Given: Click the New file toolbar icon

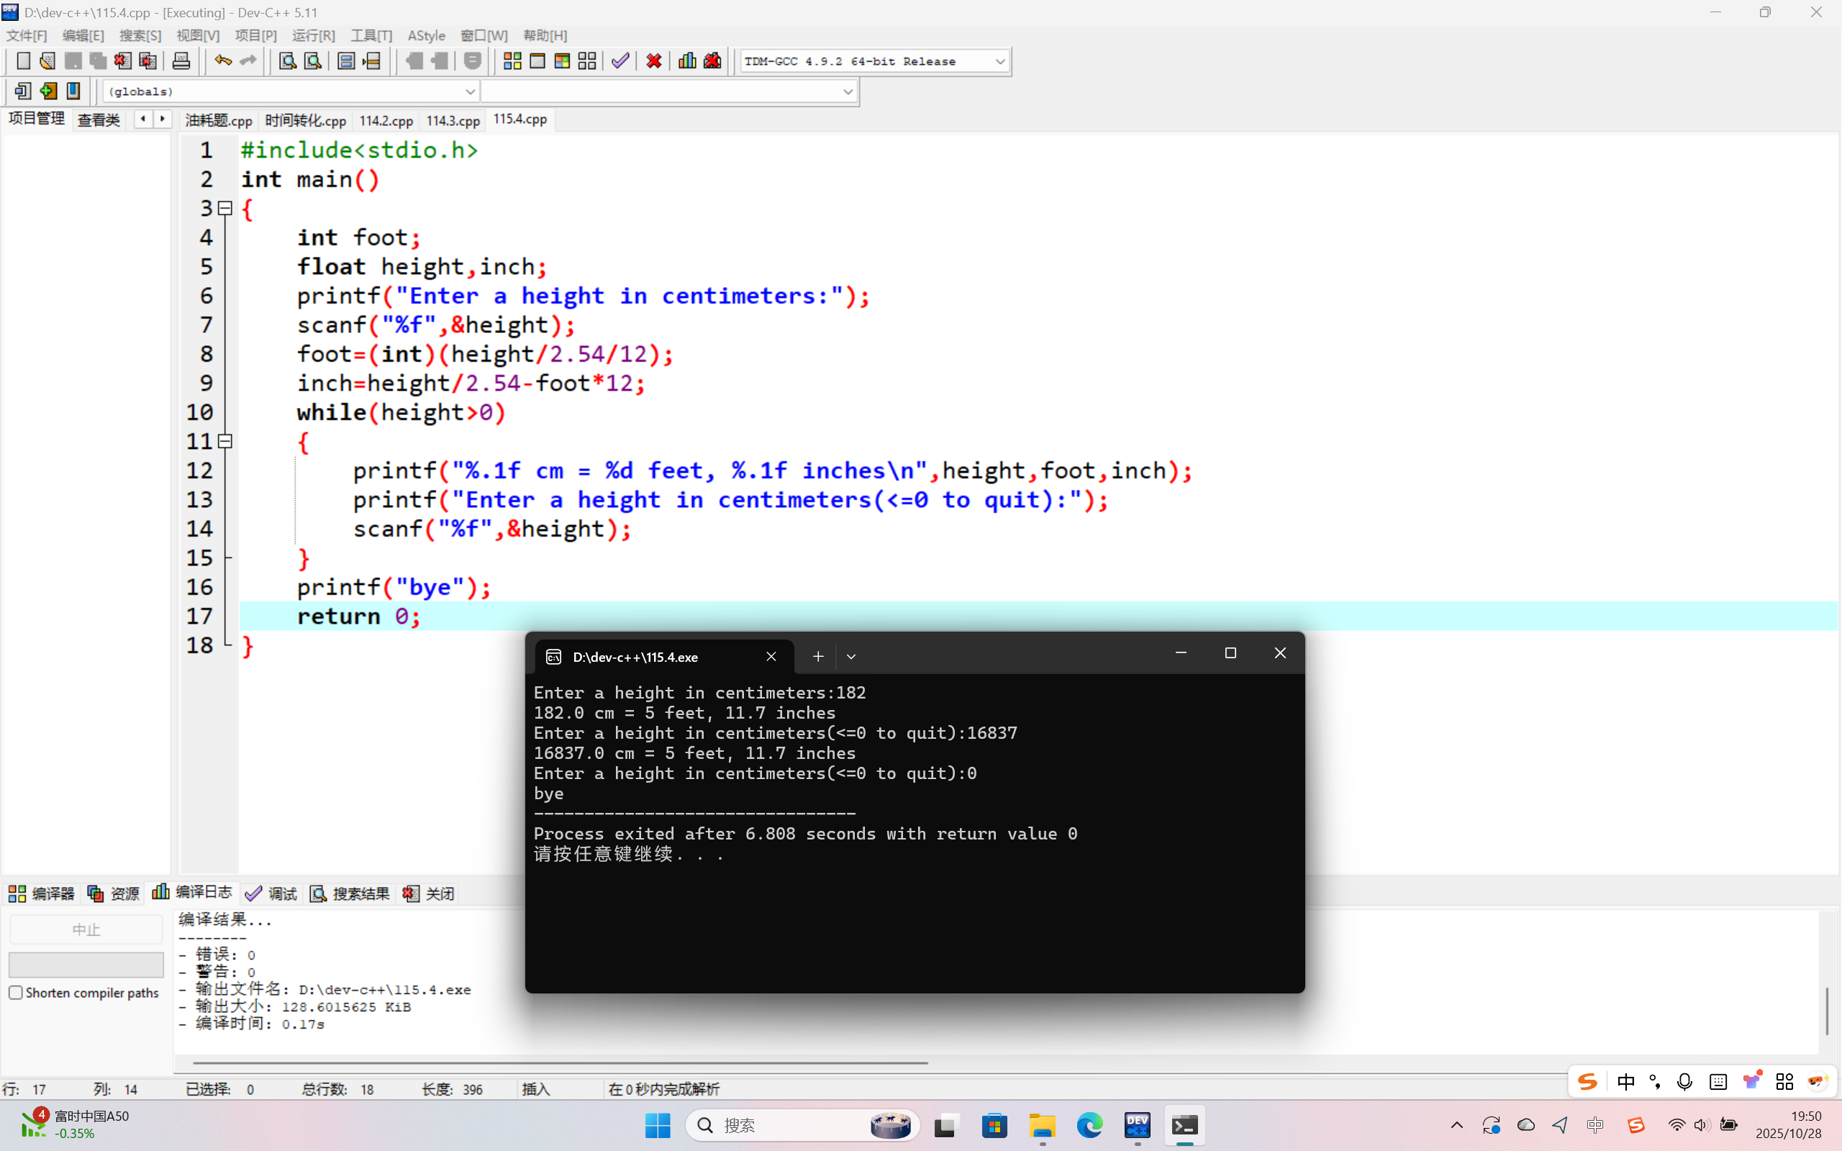Looking at the screenshot, I should click(x=24, y=61).
